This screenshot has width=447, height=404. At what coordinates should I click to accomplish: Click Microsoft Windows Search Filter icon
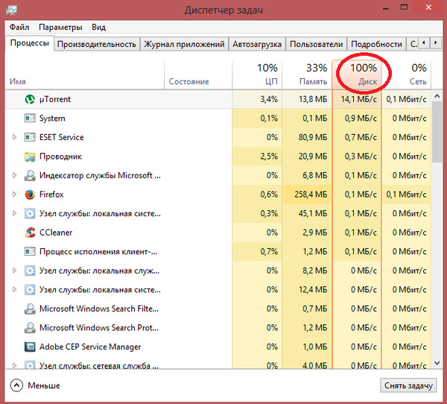(x=30, y=309)
